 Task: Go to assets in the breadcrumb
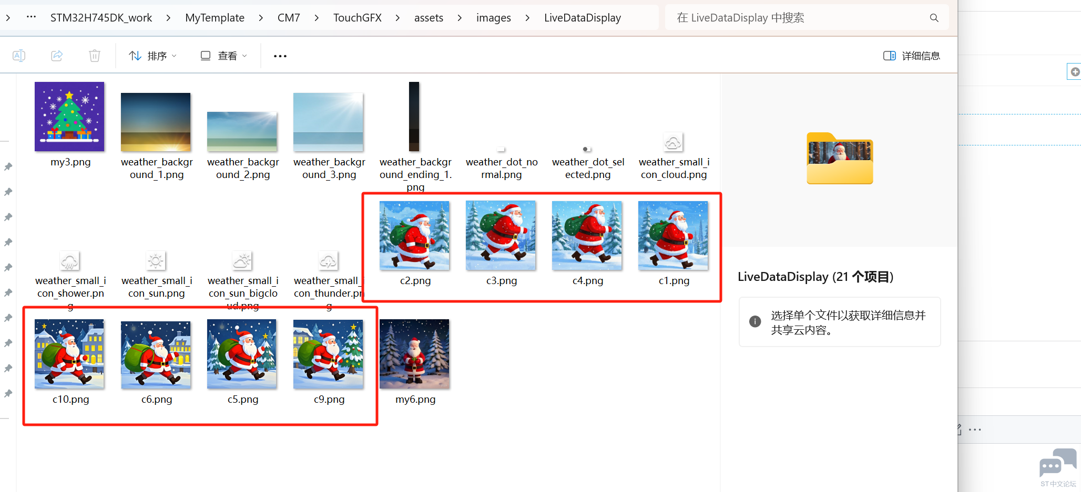[429, 18]
